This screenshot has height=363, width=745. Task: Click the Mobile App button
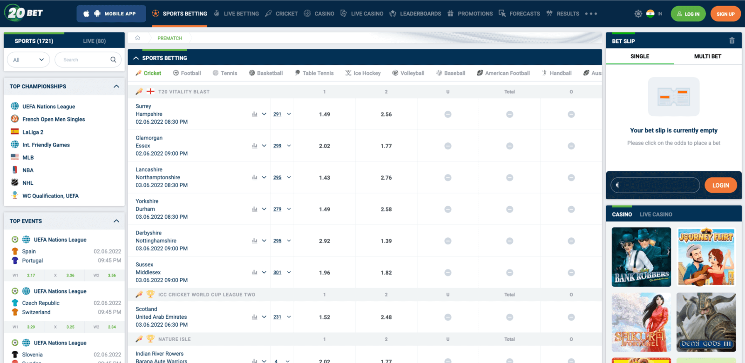(111, 13)
